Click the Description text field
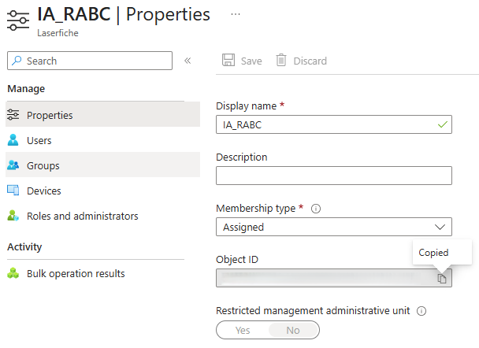The width and height of the screenshot is (479, 348). (333, 176)
